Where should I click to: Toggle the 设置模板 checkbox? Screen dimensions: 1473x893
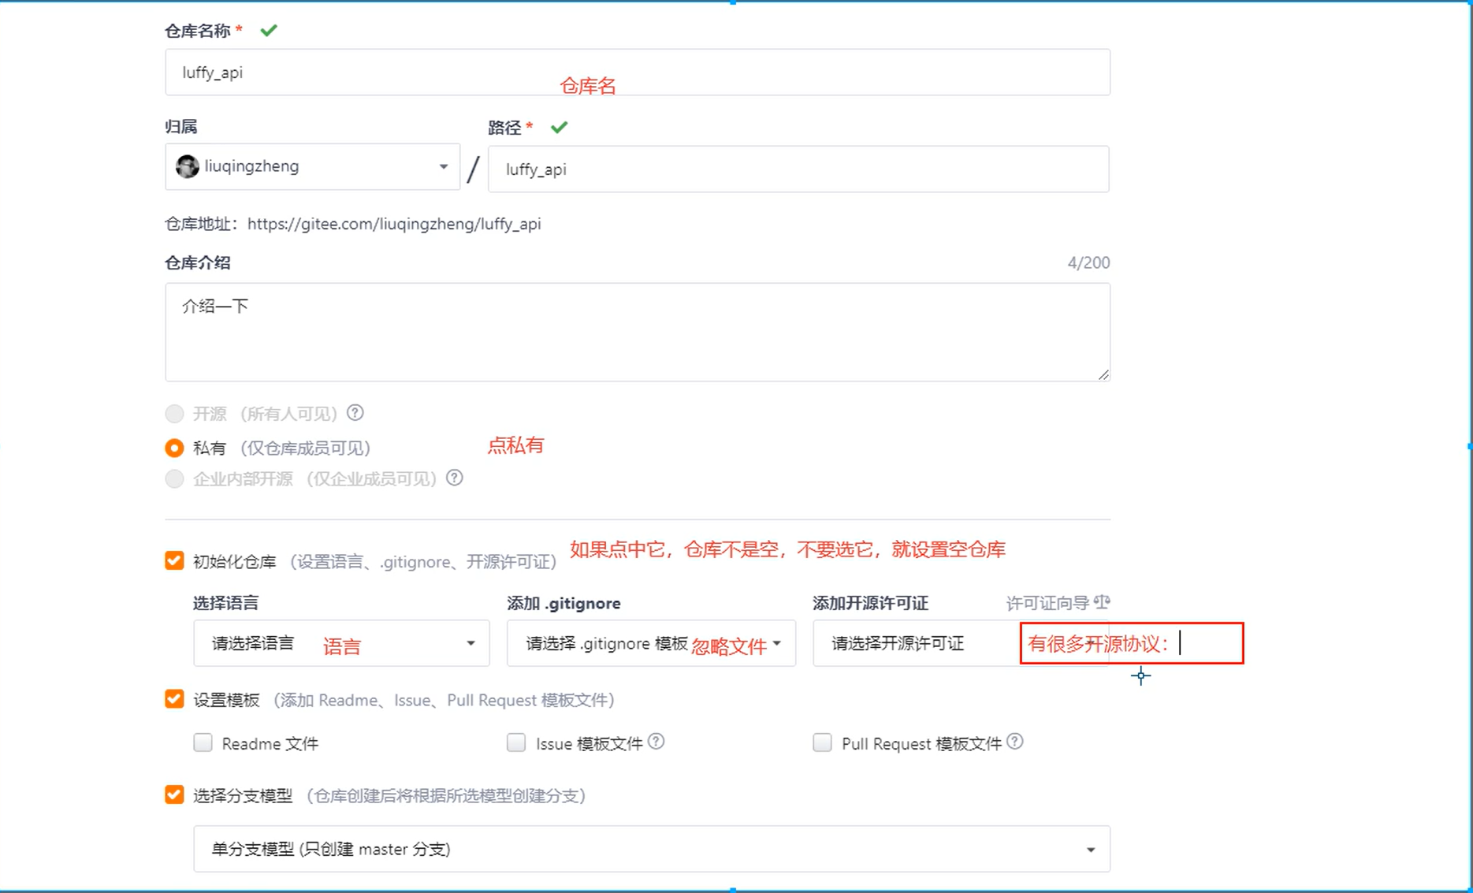pos(174,699)
